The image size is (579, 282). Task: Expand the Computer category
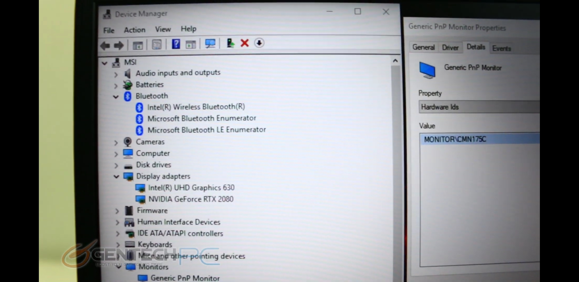[x=116, y=154]
